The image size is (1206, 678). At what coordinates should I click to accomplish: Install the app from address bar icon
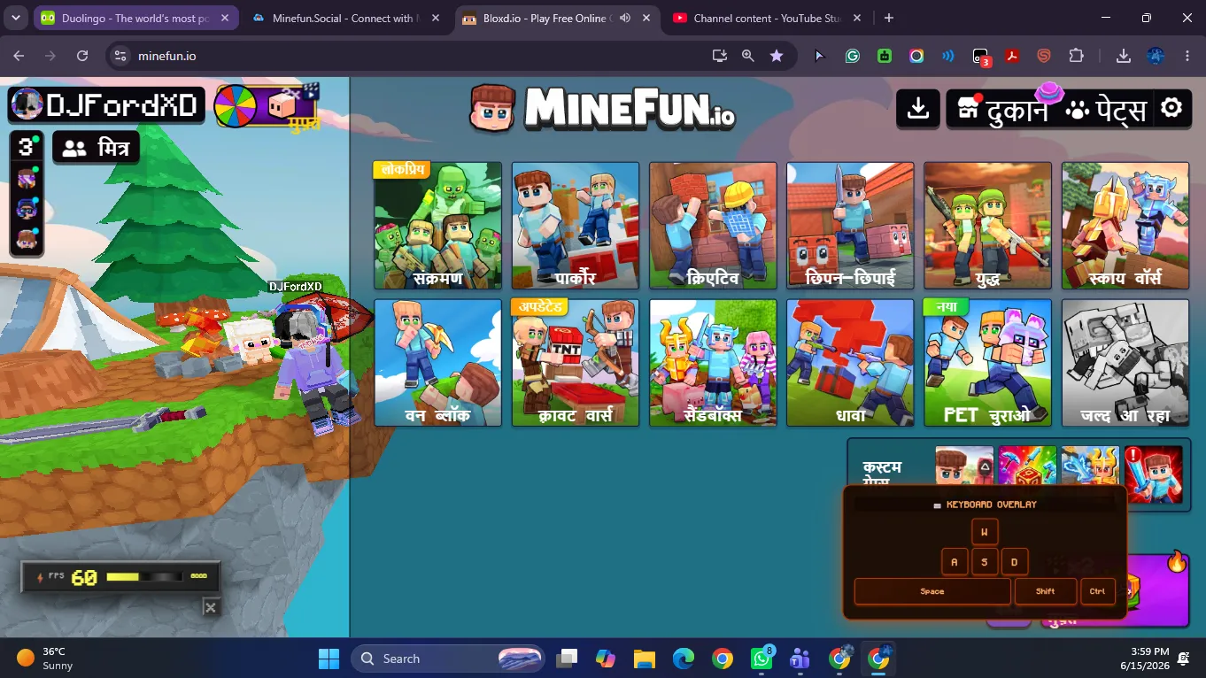720,56
